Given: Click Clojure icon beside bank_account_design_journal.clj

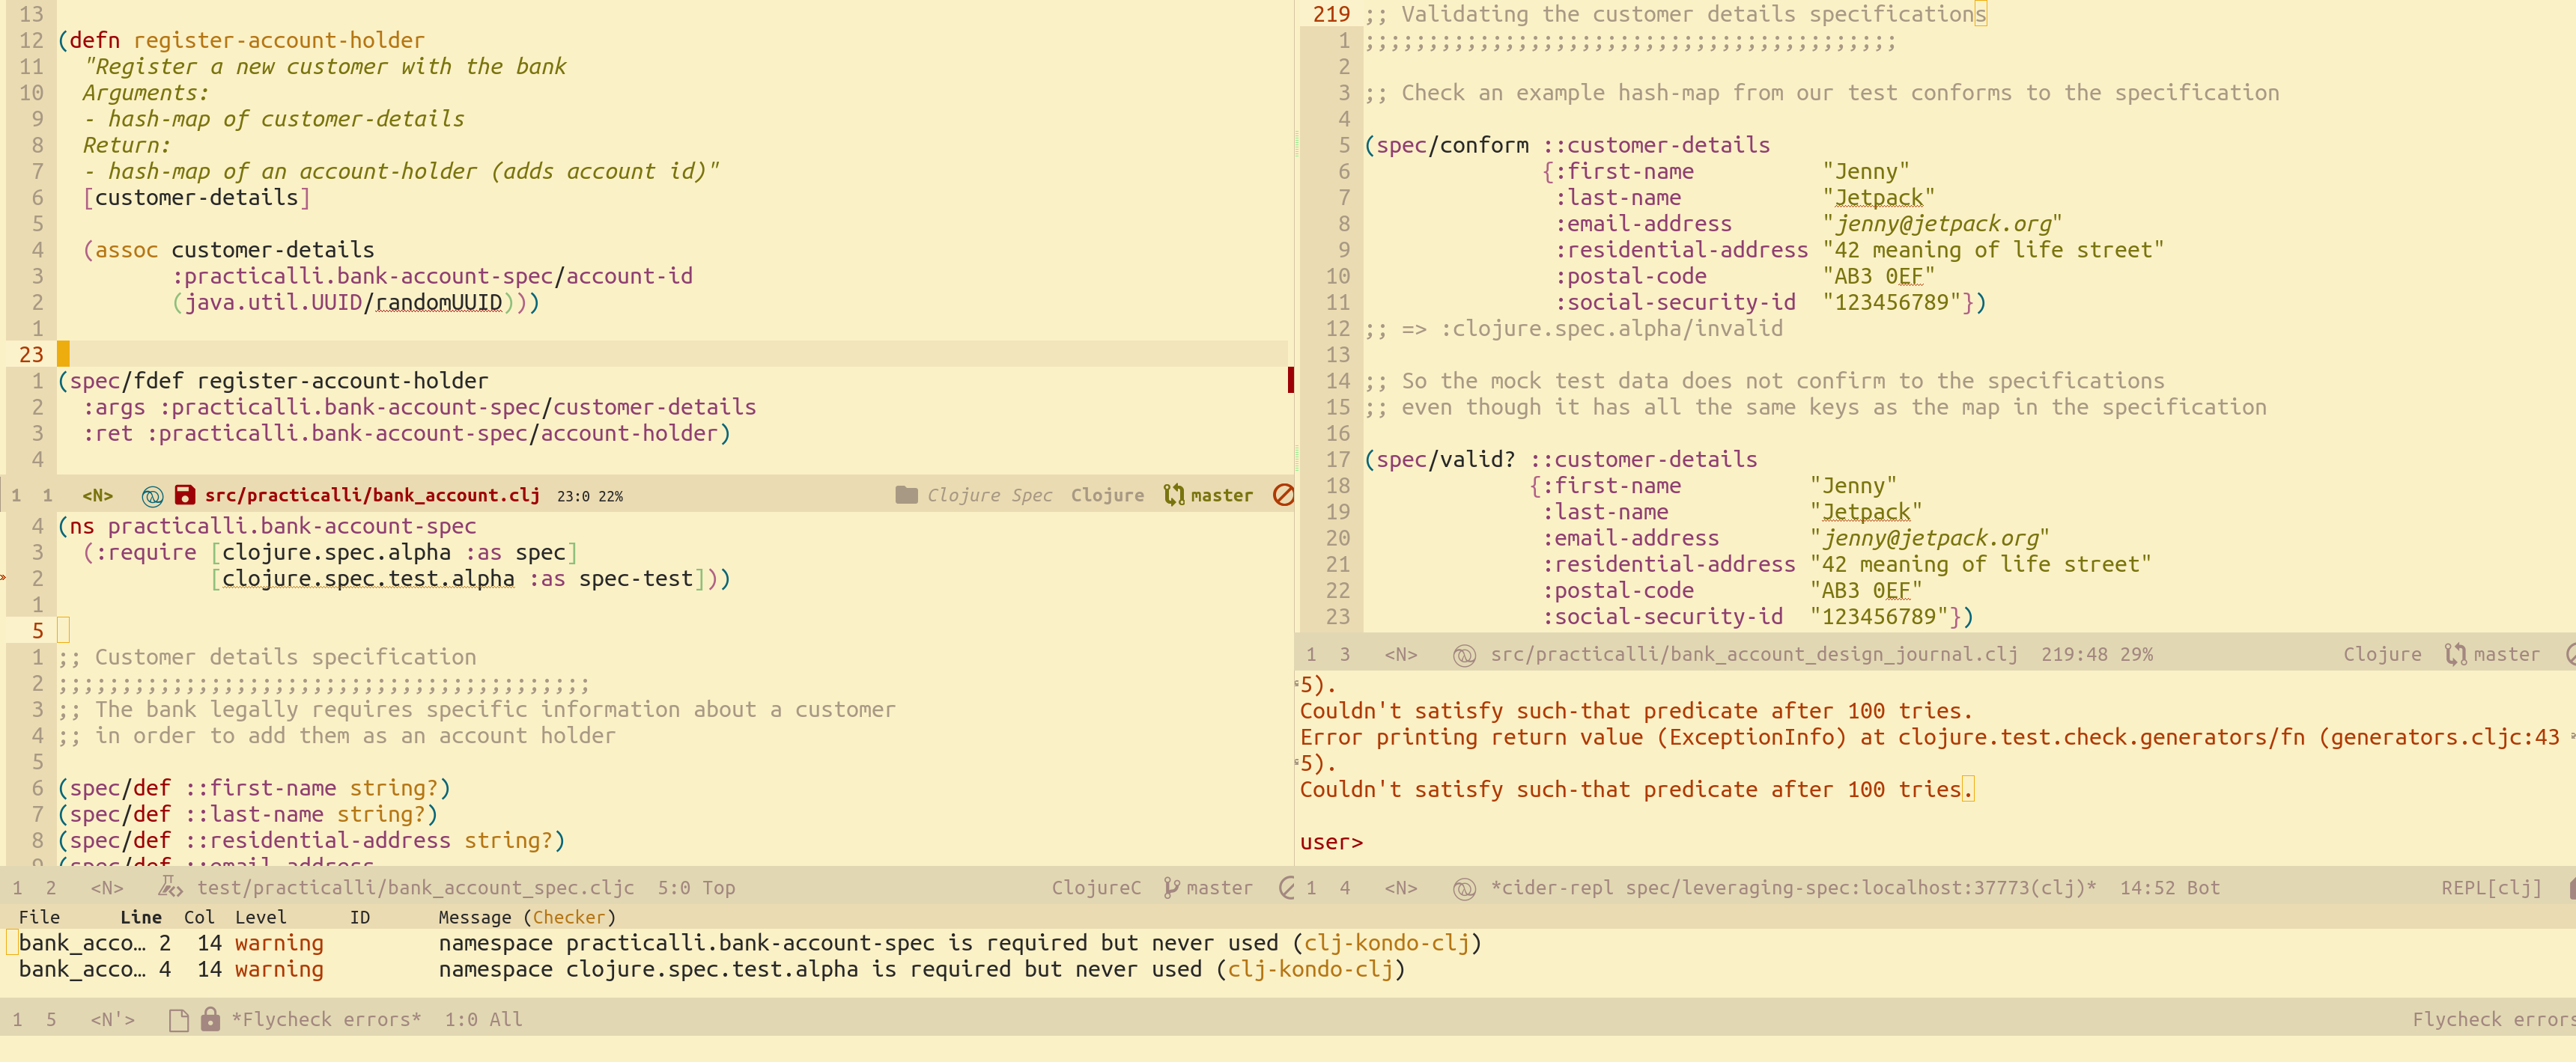Looking at the screenshot, I should (x=1463, y=654).
